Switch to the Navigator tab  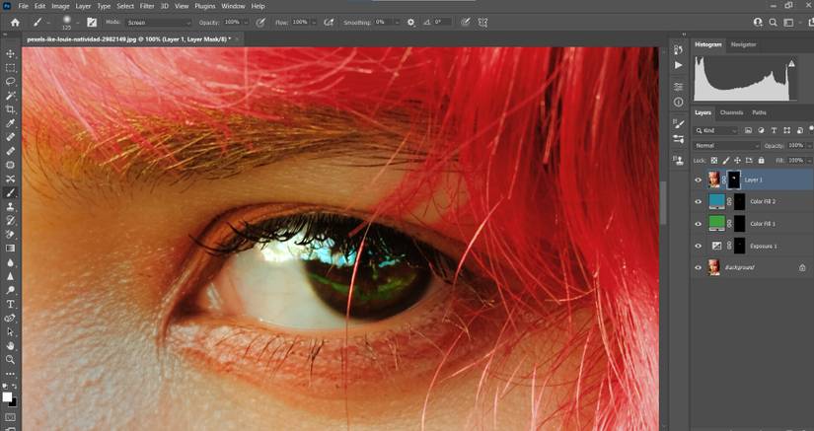[x=743, y=44]
